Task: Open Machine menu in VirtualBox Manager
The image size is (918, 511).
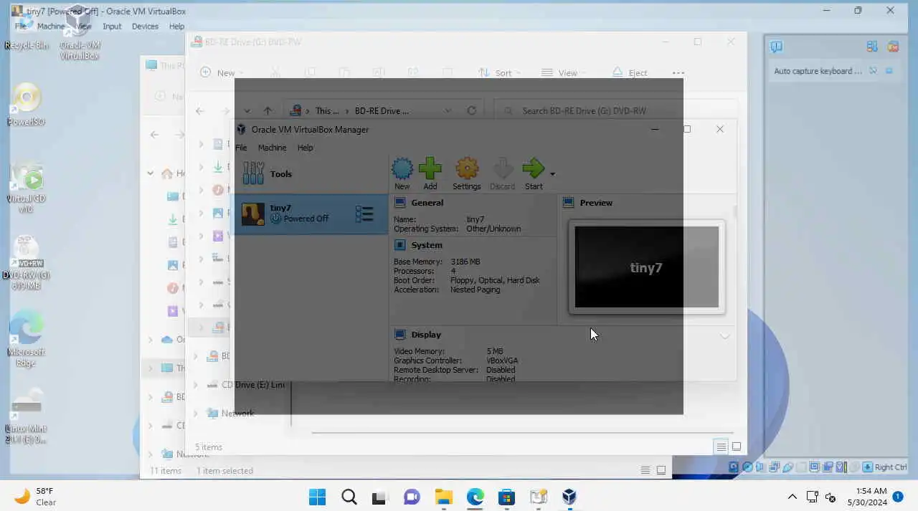Action: [272, 148]
